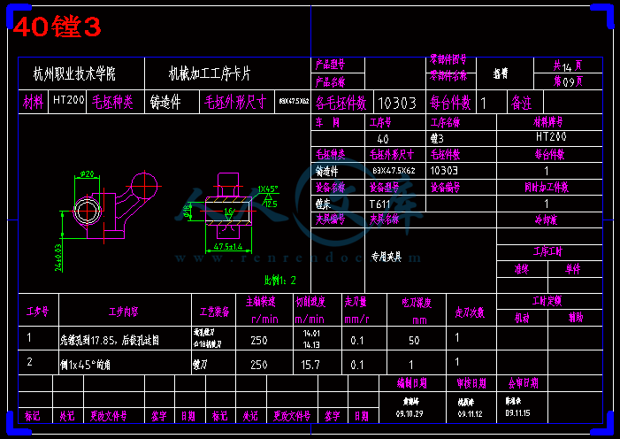Click the 12.5 surface roughness value
Image resolution: width=620 pixels, height=439 pixels.
pyautogui.click(x=271, y=204)
